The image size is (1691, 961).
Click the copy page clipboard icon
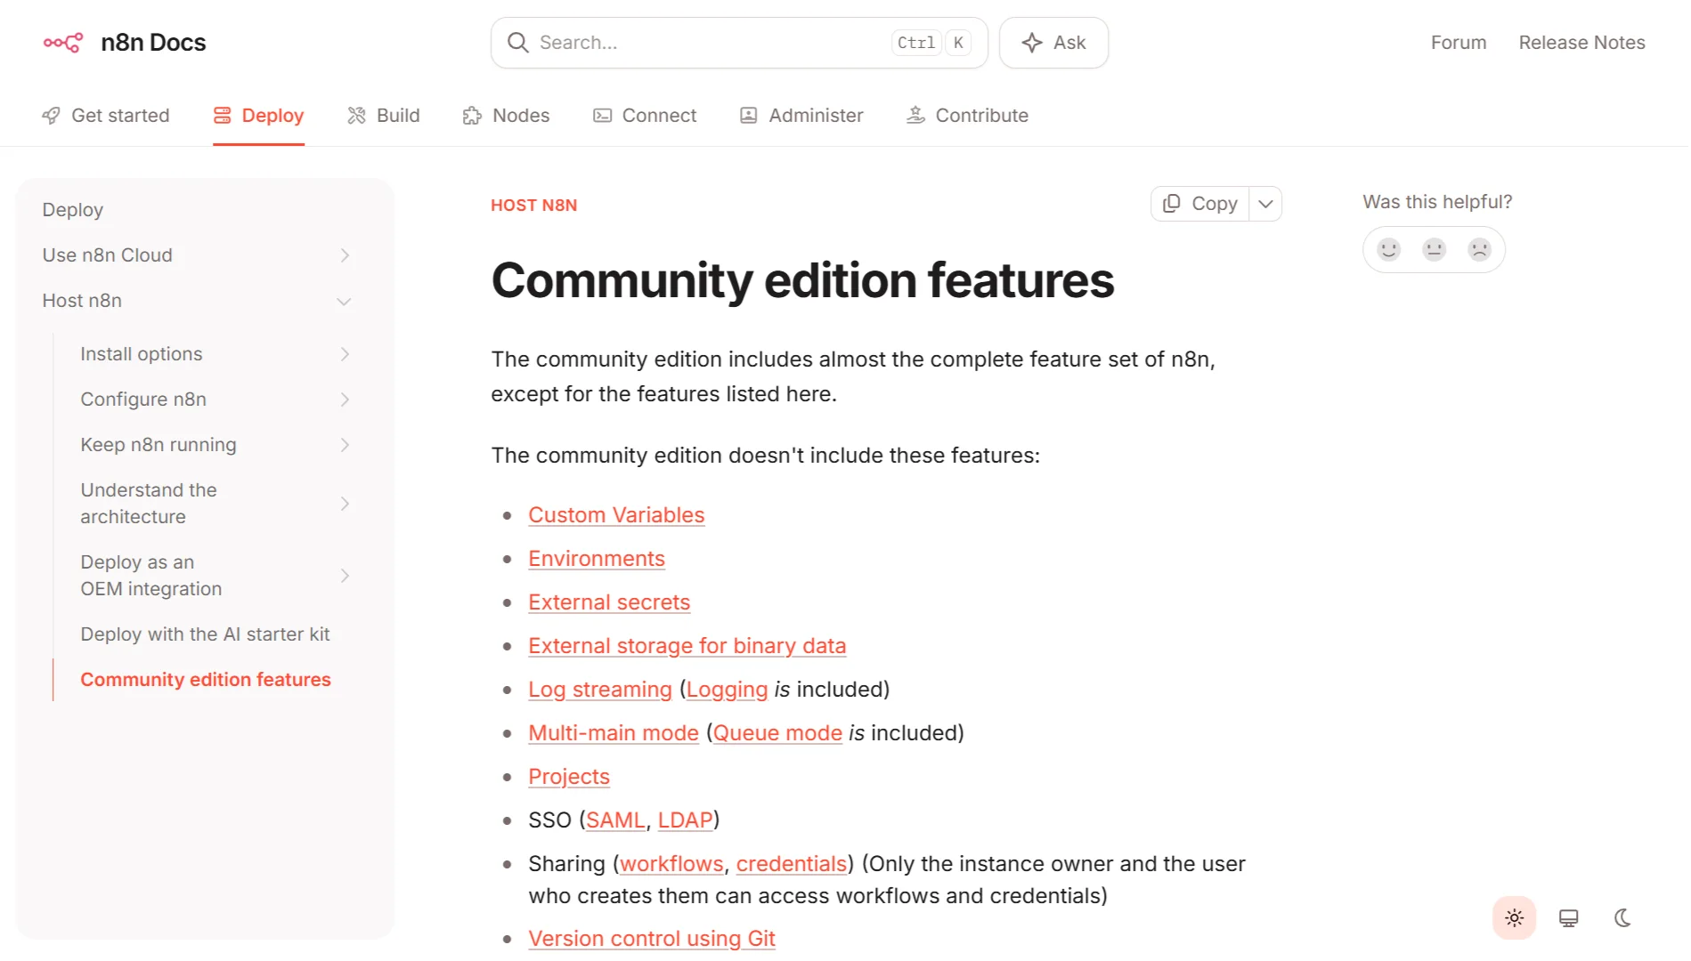[x=1172, y=204]
